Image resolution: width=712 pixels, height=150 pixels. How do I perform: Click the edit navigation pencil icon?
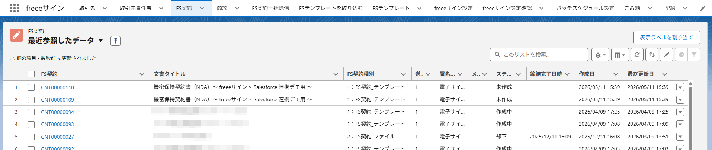702,8
